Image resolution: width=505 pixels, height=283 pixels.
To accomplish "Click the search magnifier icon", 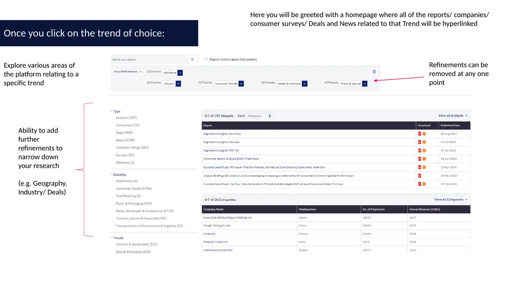I will 192,59.
